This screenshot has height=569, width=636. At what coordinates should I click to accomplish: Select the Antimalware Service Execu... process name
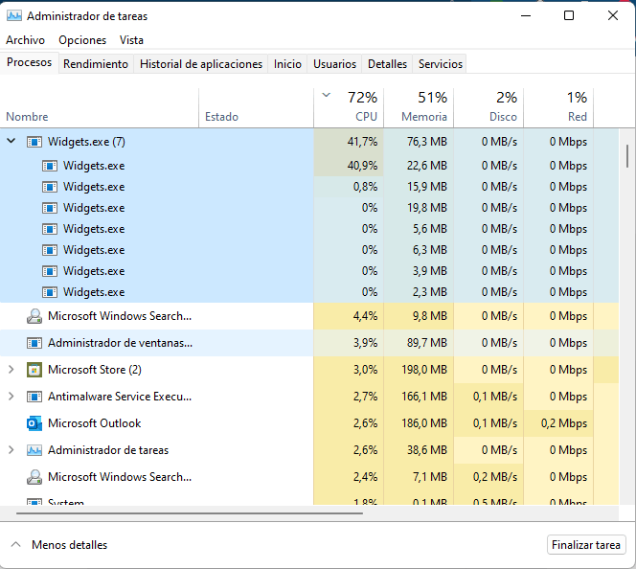[x=120, y=397]
